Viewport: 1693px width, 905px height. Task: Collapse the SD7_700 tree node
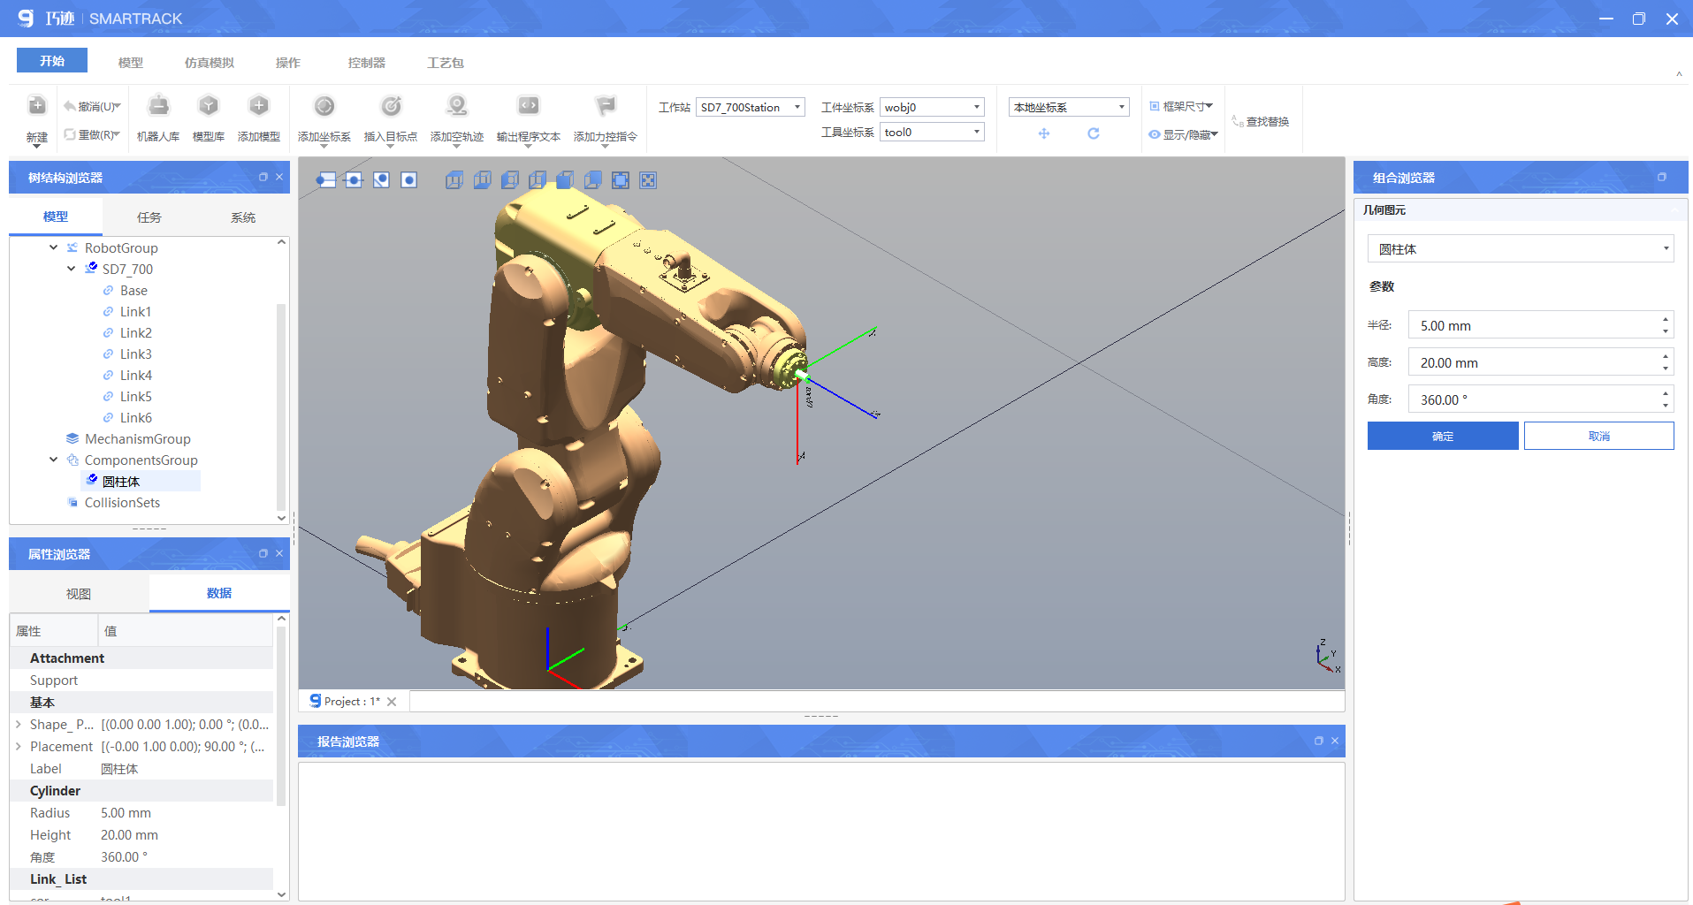pos(72,269)
